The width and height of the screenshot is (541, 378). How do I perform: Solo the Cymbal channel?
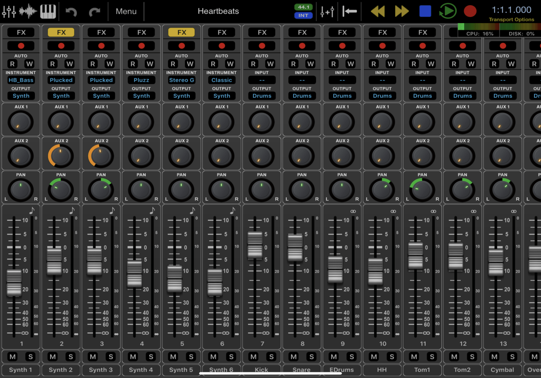pyautogui.click(x=512, y=357)
